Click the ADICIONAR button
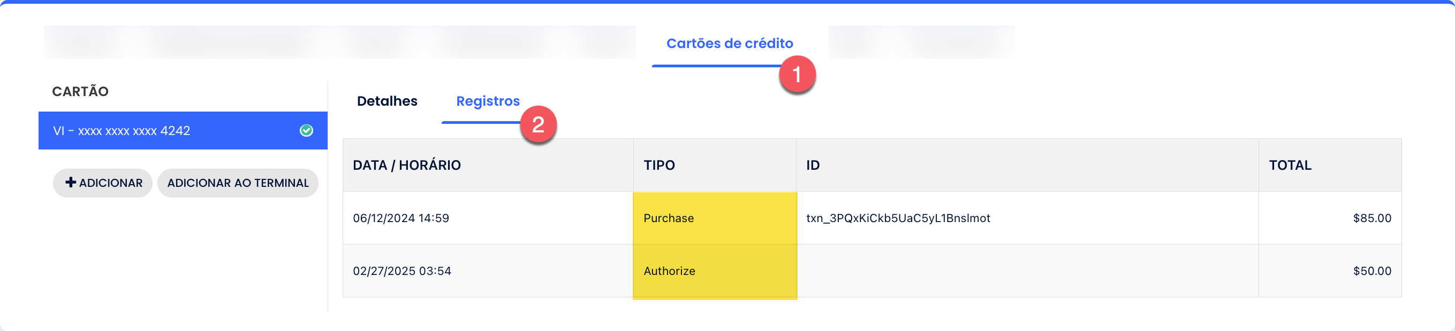This screenshot has width=1455, height=331. pos(103,183)
